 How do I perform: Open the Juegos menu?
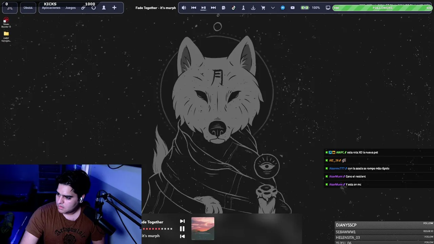[x=71, y=8]
